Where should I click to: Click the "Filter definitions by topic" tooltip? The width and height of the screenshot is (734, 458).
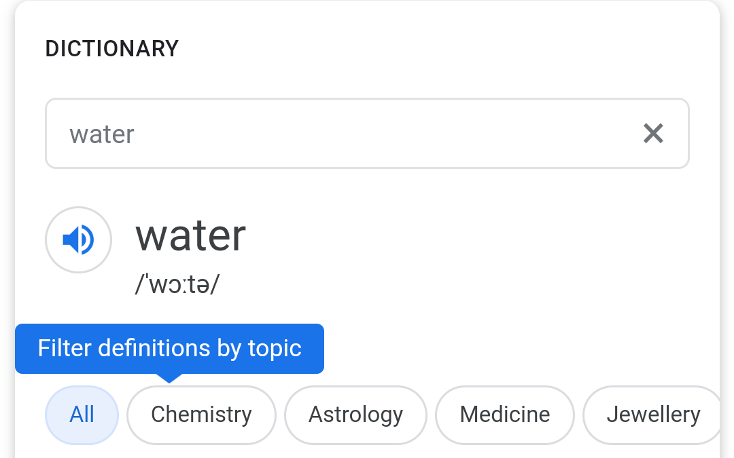[x=169, y=349]
